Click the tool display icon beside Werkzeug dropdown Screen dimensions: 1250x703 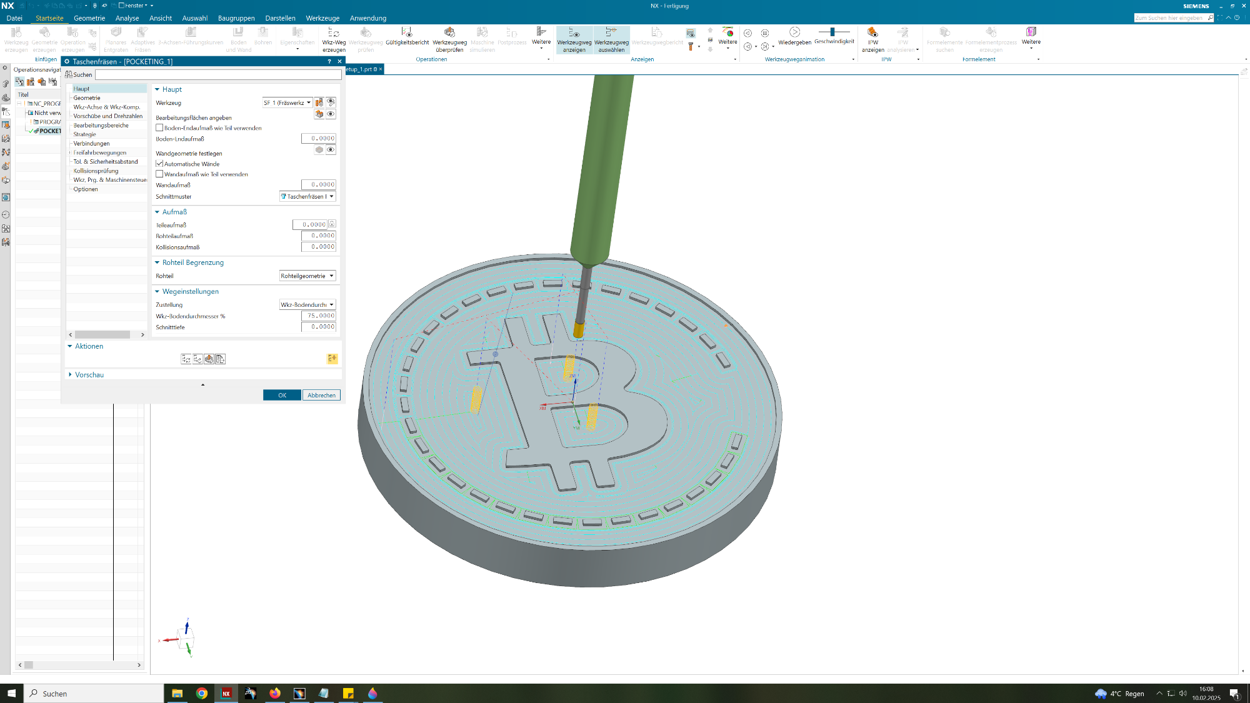tap(331, 102)
